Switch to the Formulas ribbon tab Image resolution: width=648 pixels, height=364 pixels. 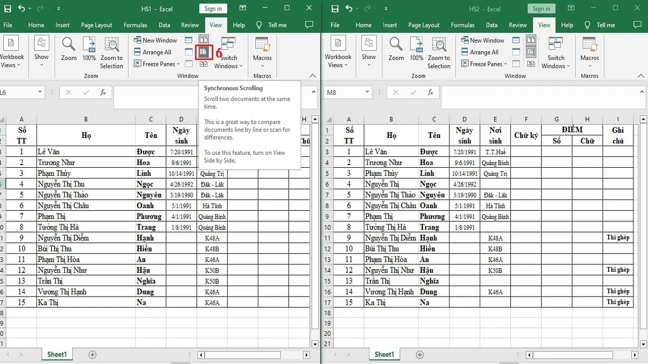(136, 25)
